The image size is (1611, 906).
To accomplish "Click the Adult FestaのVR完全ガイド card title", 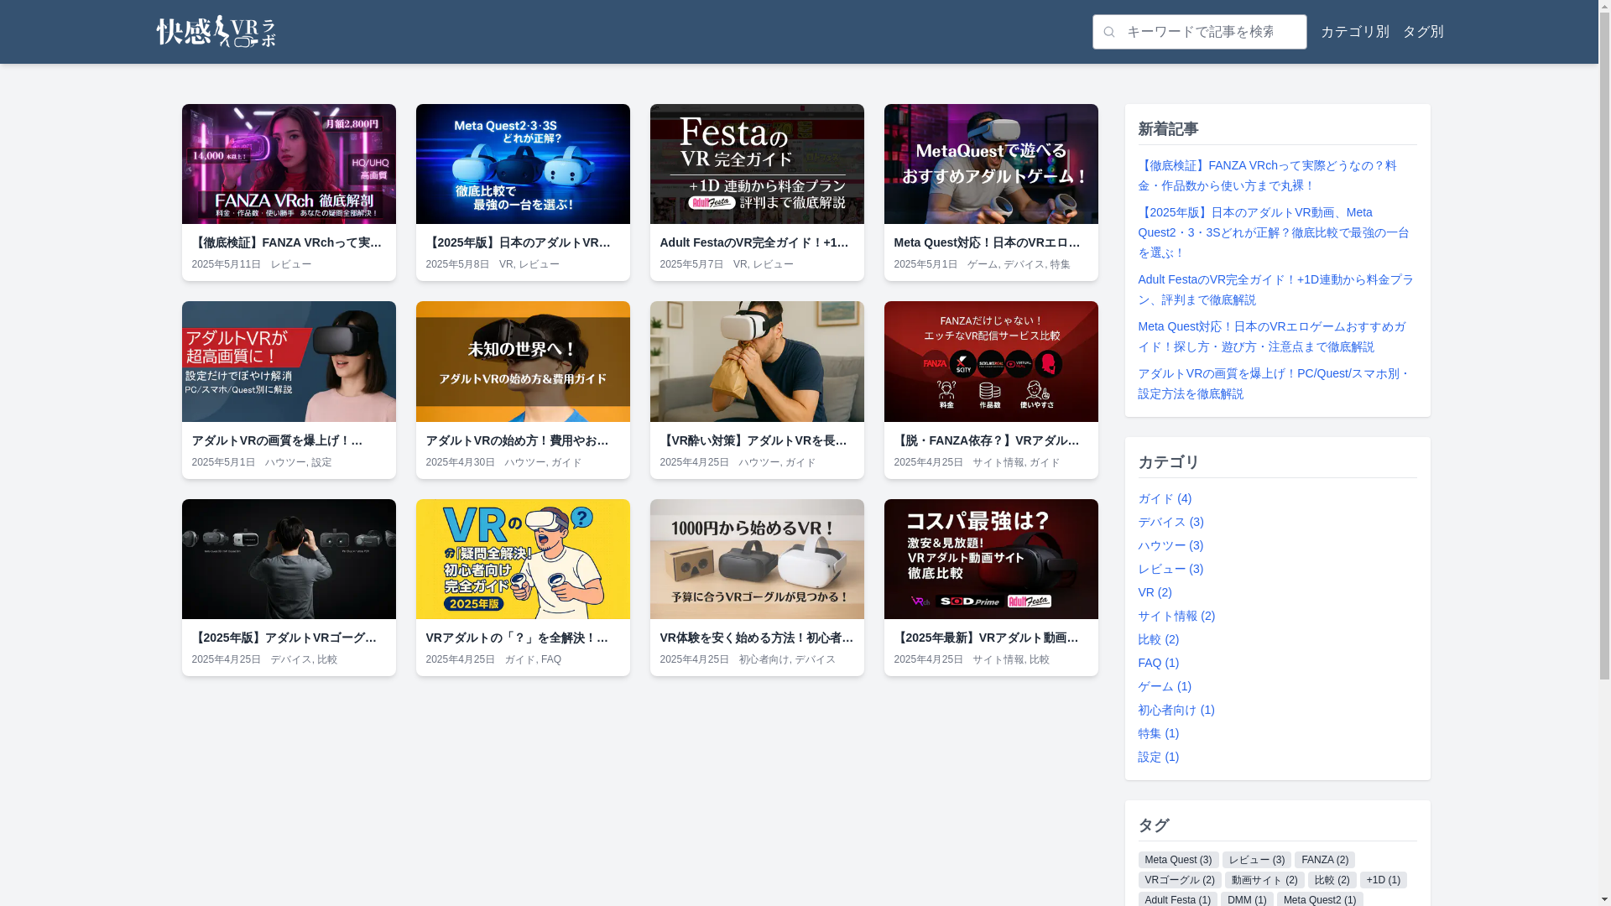I will (x=756, y=242).
